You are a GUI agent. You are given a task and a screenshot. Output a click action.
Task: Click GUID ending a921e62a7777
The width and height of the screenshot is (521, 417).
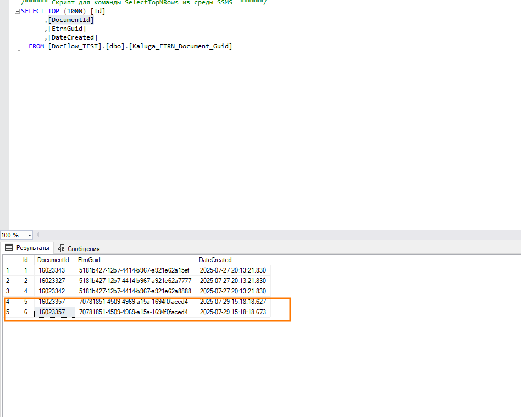[136, 281]
